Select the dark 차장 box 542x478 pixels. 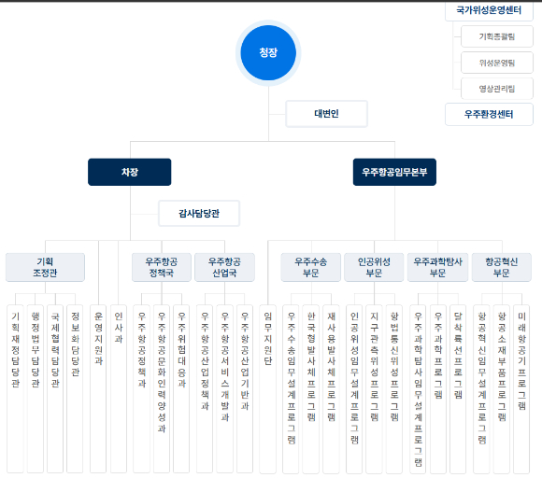130,172
